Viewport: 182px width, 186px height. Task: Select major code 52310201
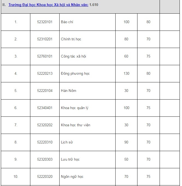[x=45, y=39]
